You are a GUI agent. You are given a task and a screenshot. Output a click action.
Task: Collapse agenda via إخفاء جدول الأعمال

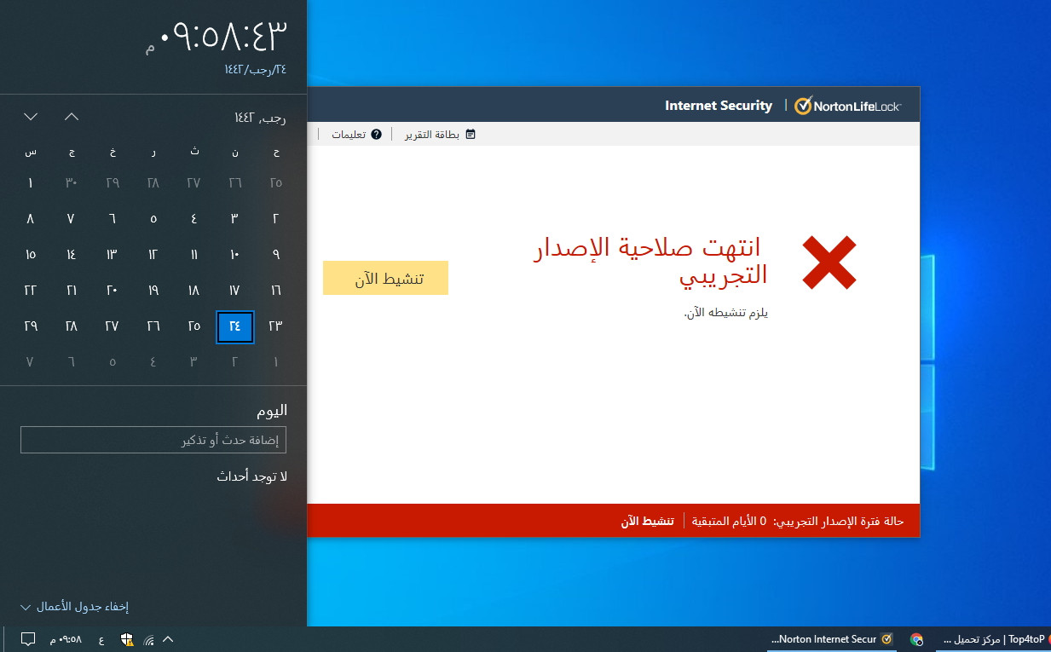(x=74, y=607)
